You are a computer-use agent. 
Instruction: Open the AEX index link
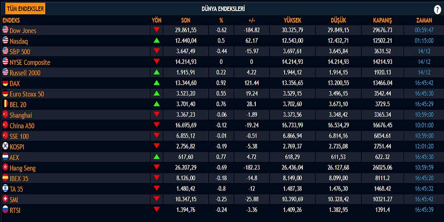pos(15,158)
